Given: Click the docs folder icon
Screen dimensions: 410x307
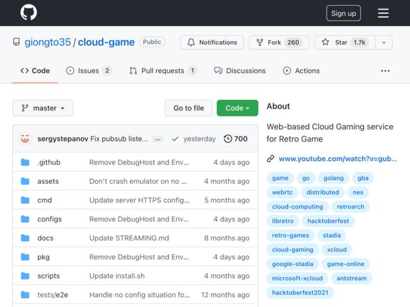Looking at the screenshot, I should pyautogui.click(x=25, y=238).
